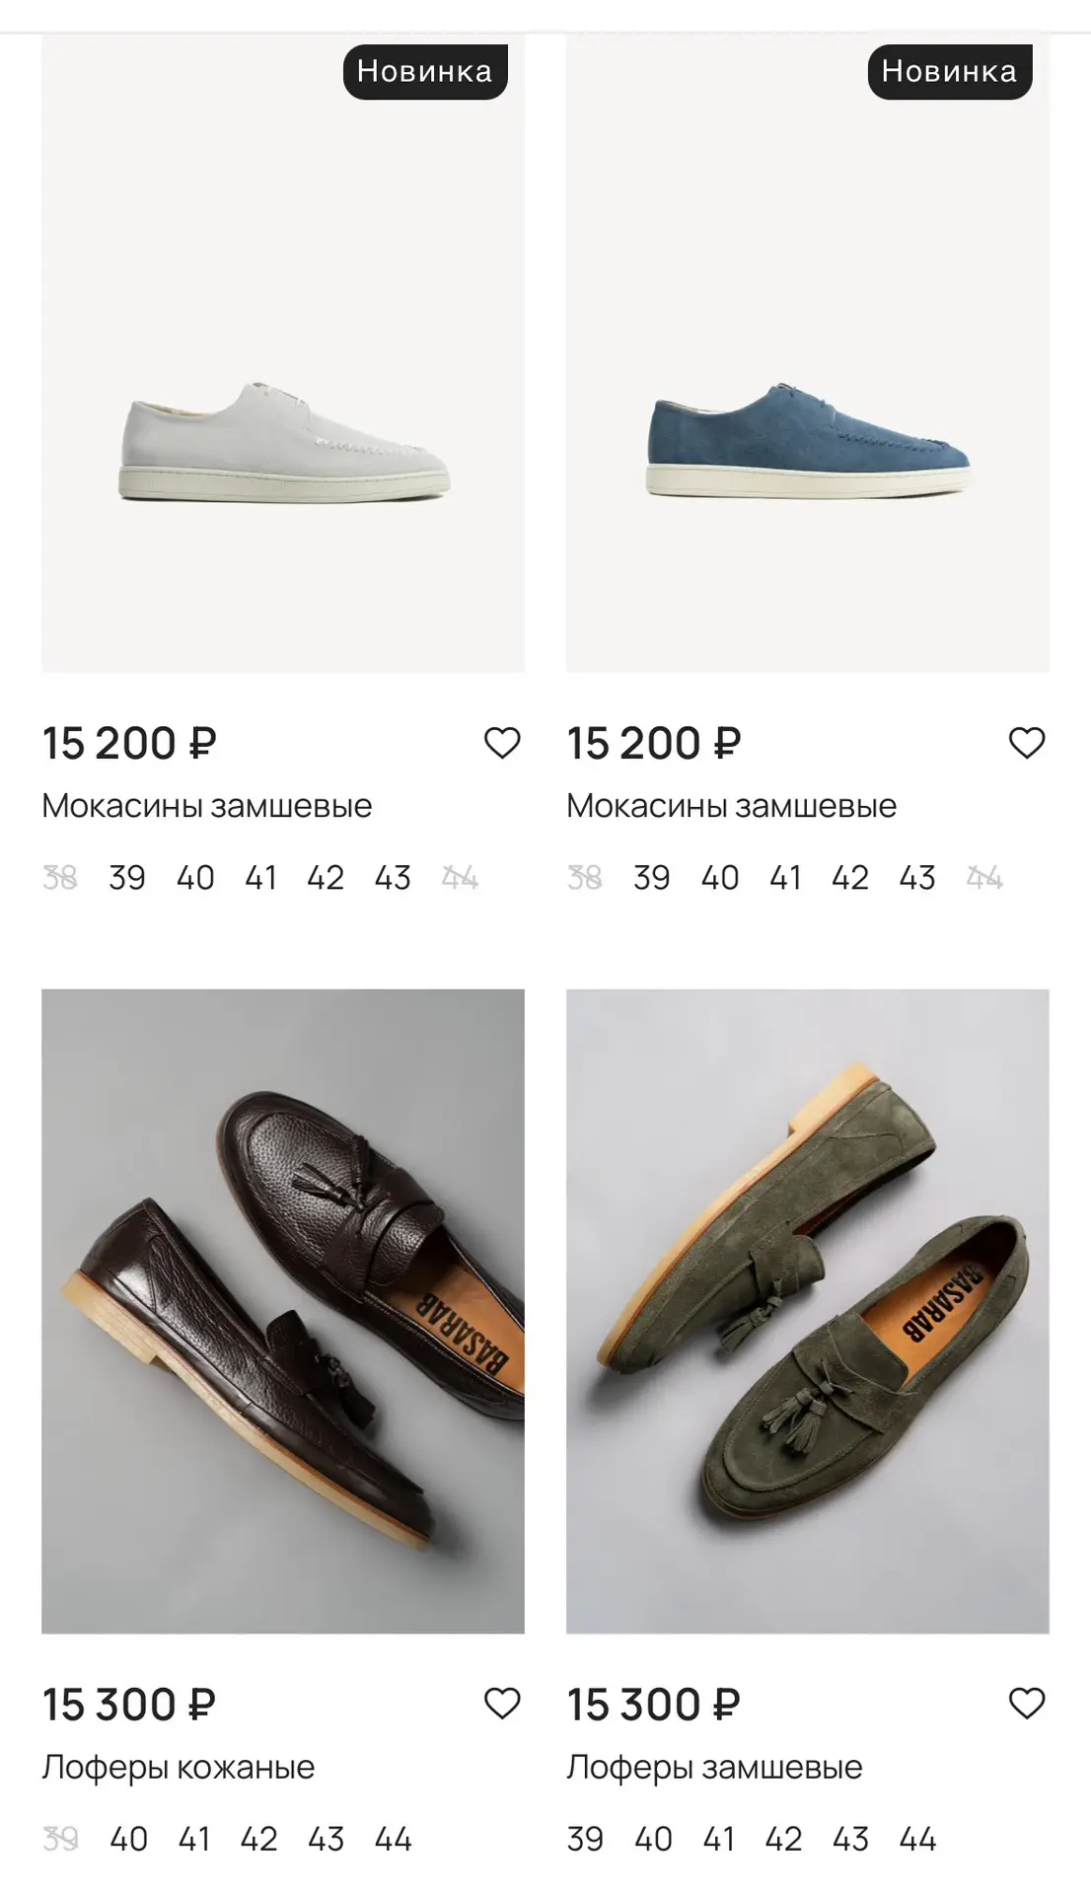Favorite the grey suede moccasins with heart icon
The image size is (1091, 1894).
(x=502, y=743)
